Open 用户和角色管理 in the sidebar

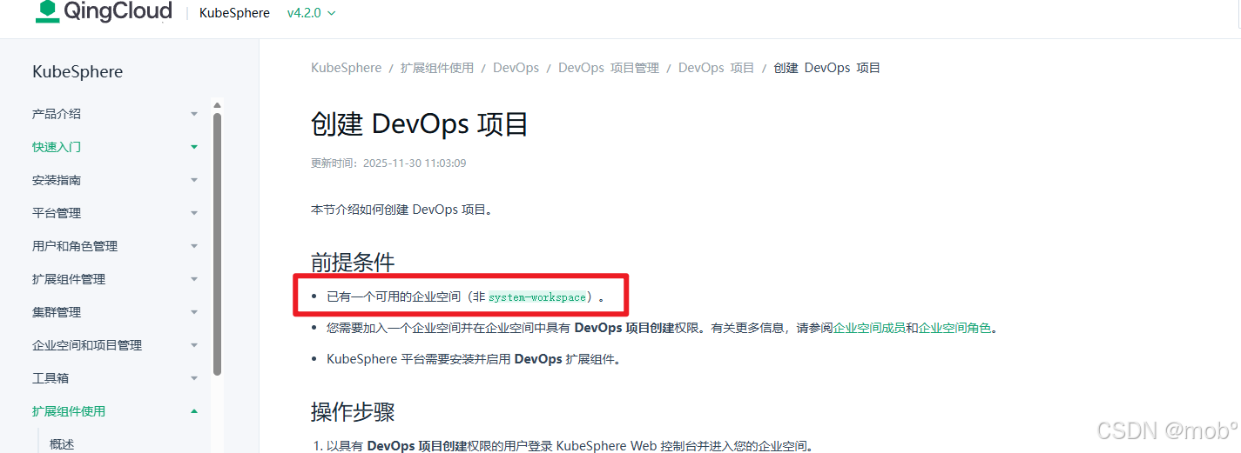75,246
